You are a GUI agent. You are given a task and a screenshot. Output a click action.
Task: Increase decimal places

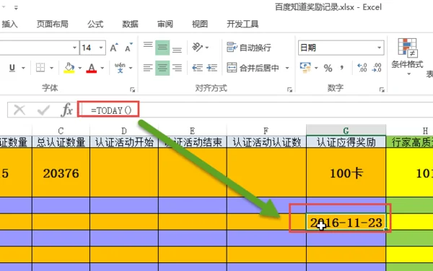[x=362, y=68]
